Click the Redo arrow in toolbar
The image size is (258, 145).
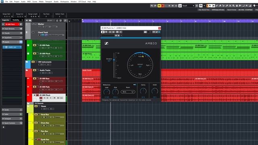[x=155, y=6]
